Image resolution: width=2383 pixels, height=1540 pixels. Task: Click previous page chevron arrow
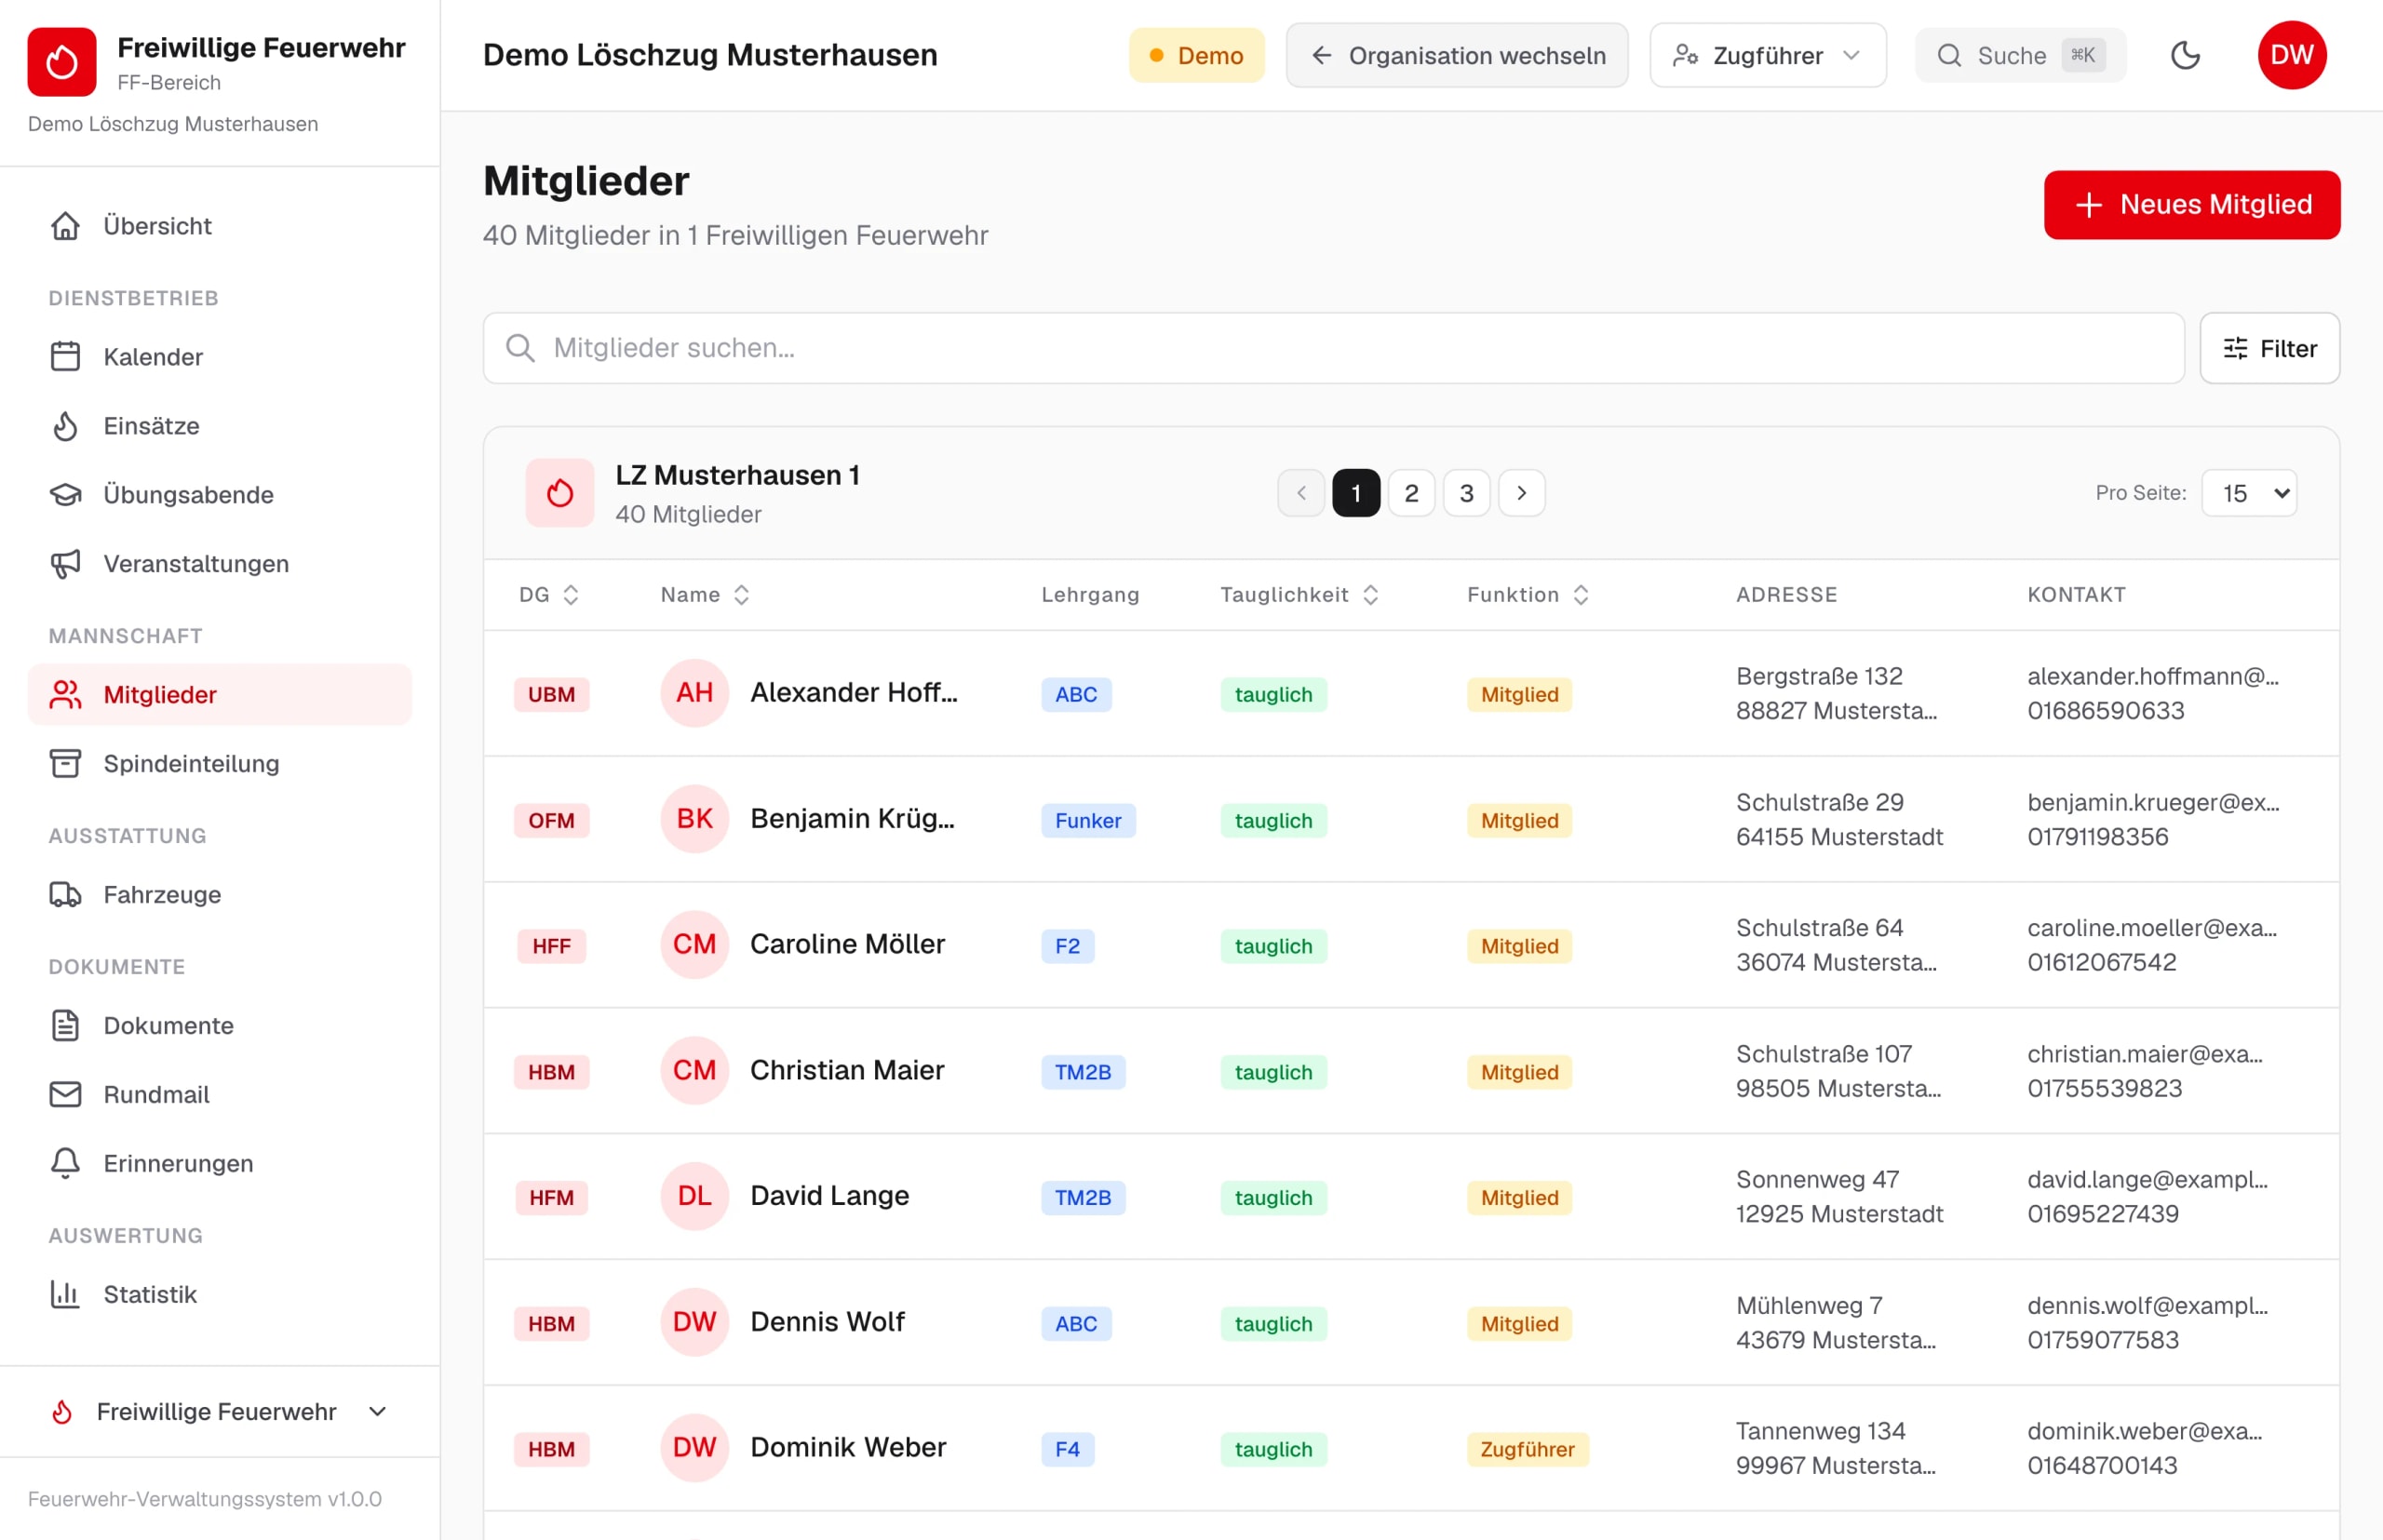1300,493
